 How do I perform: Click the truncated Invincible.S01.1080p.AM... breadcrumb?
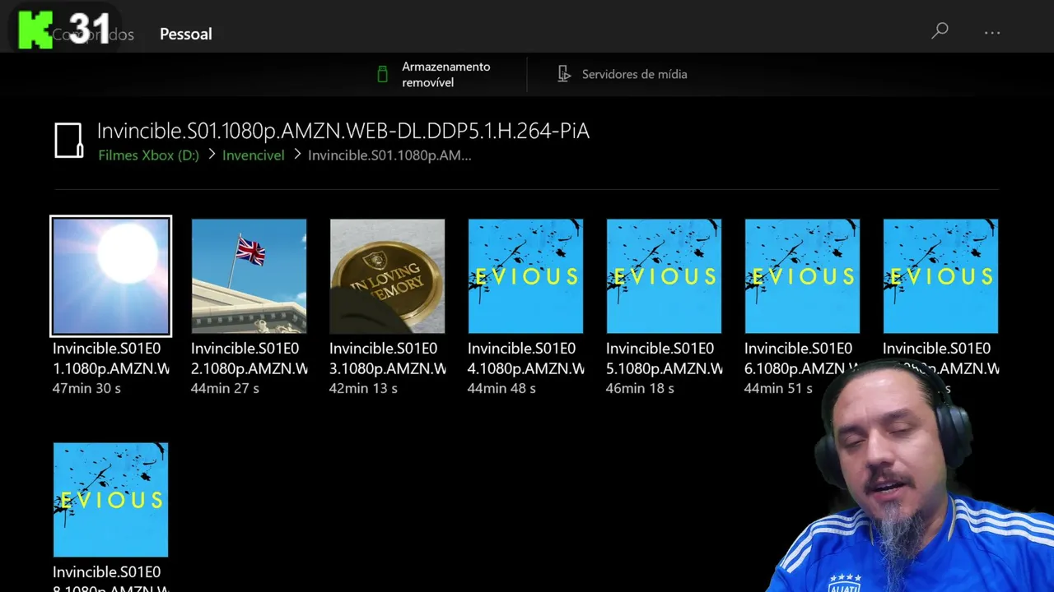pos(389,155)
